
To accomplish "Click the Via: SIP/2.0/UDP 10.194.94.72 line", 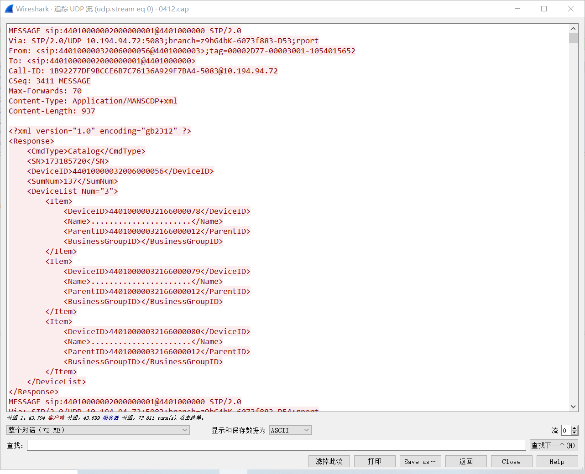I will (164, 41).
